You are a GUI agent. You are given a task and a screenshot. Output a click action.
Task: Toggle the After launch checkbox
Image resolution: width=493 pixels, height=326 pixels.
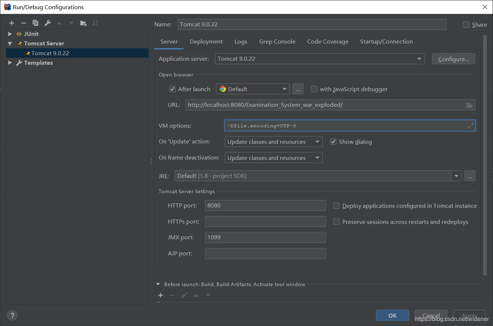coord(173,89)
